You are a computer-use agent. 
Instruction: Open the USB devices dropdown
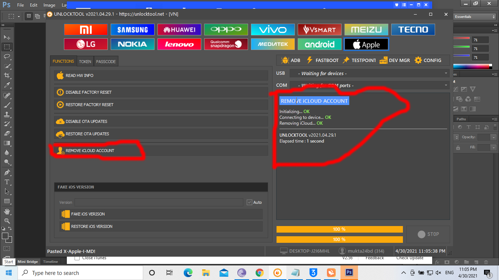tap(370, 73)
